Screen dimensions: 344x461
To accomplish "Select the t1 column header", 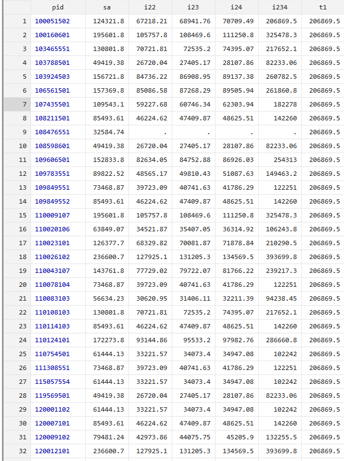I will pos(323,7).
